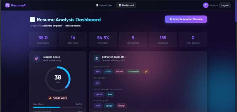The image size is (237, 112).
Task: Select the 38.0 Resume Score stat card
Action: [43, 39]
